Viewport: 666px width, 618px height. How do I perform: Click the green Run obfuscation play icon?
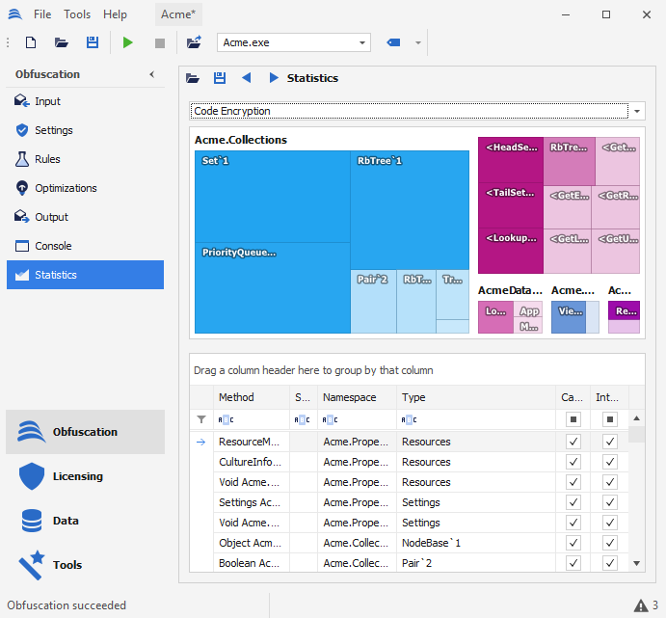coord(128,42)
